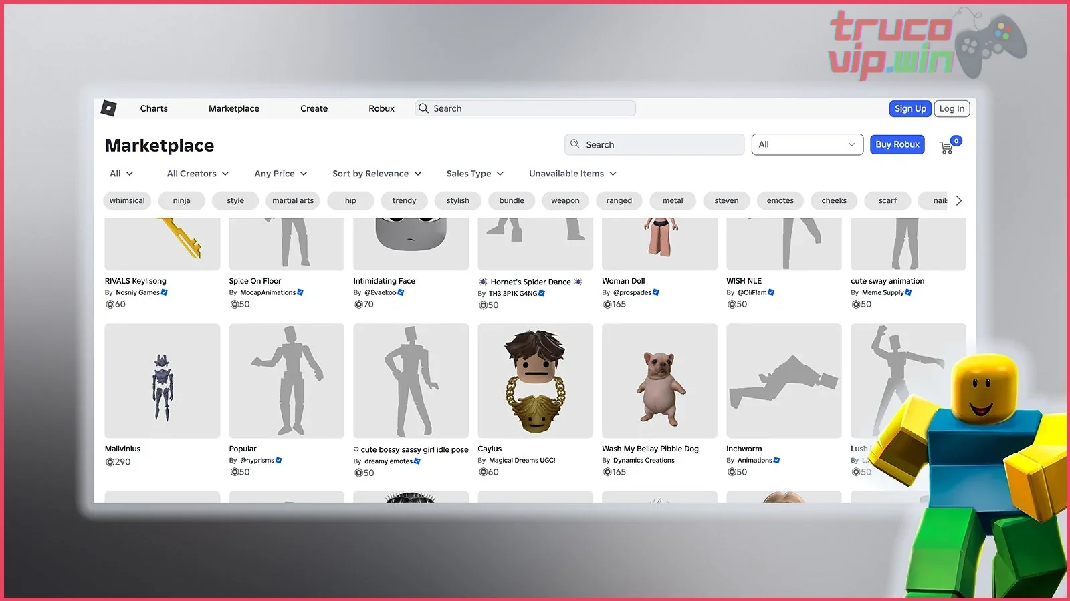Visit creator TH3 3P1K G4NG link
Screen dimensions: 1070x601
513,294
